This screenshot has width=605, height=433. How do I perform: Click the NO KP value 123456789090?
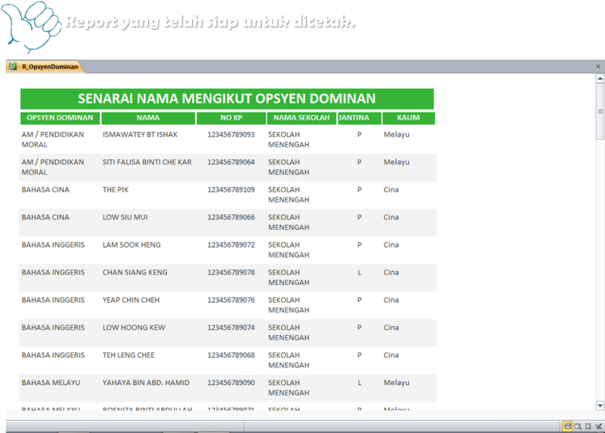[x=231, y=383]
